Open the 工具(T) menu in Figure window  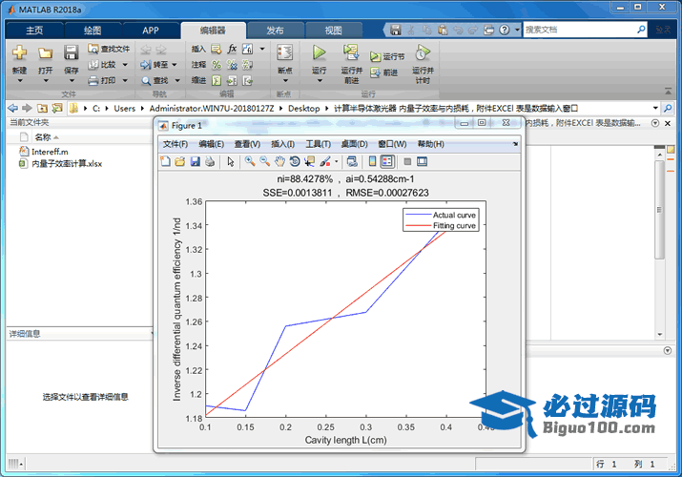click(318, 144)
